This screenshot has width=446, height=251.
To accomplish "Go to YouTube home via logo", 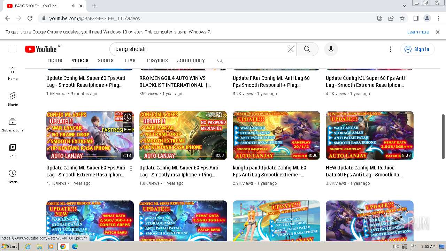I will click(x=41, y=49).
